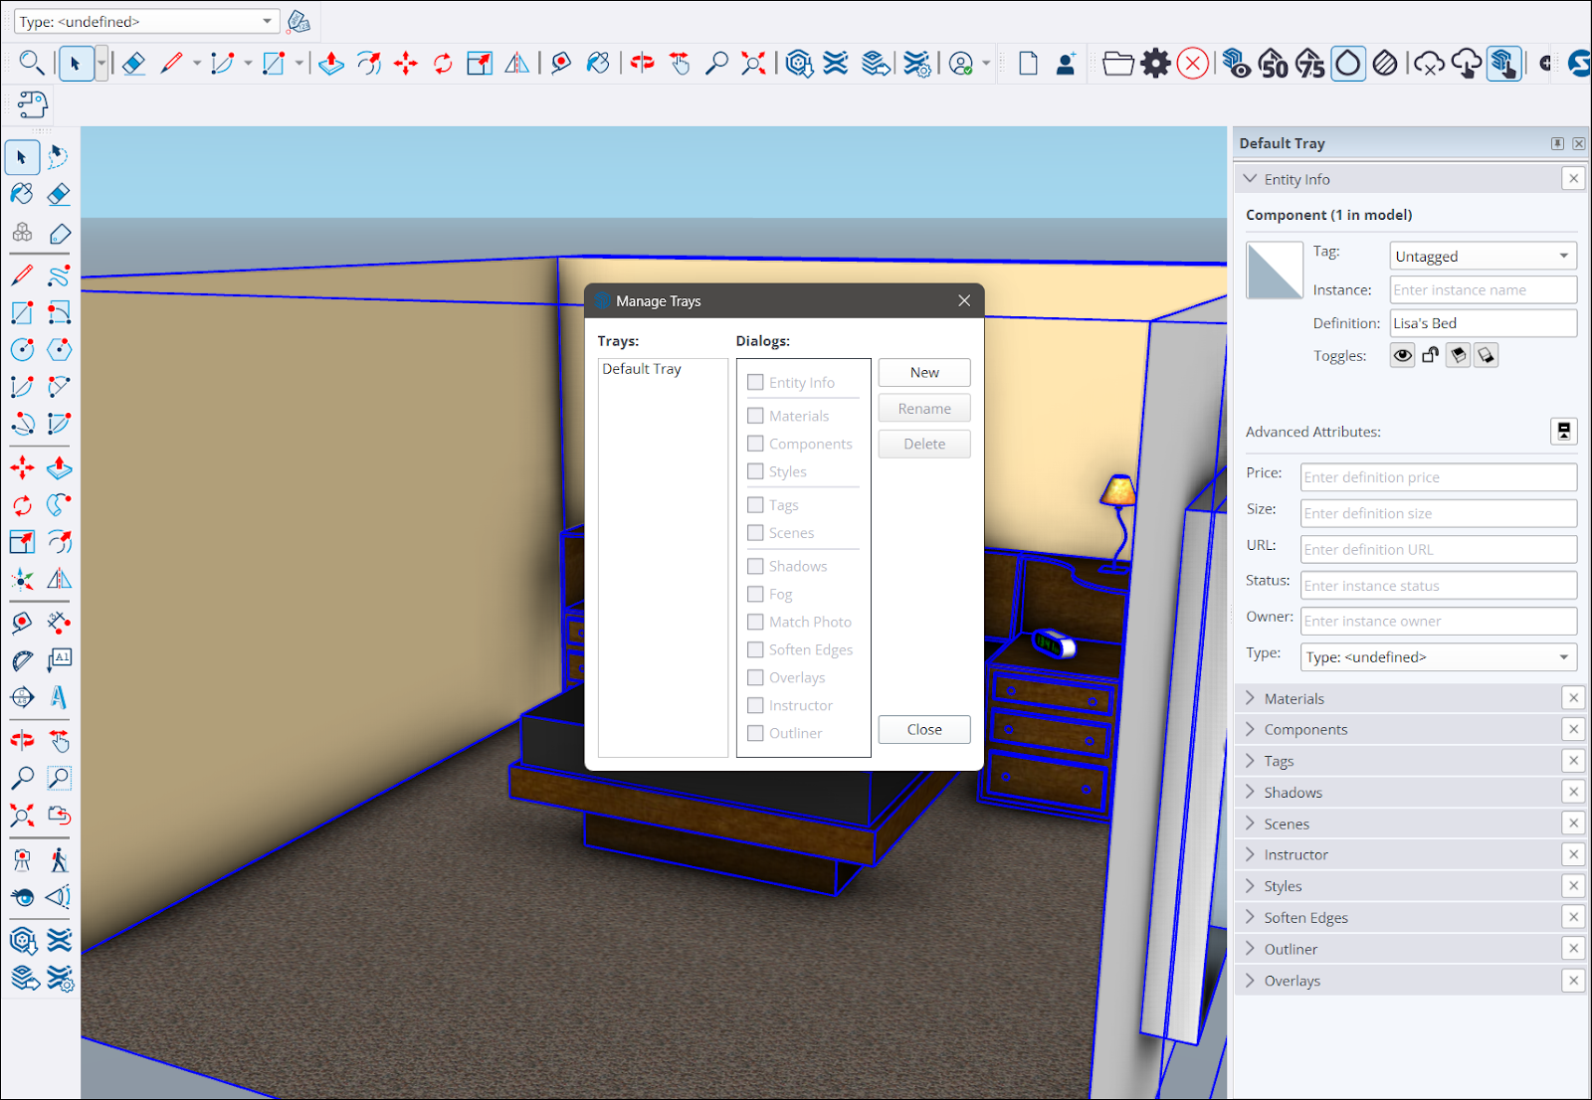Select the Tape Measure tool
Viewport: 1592px width, 1100px height.
[21, 623]
